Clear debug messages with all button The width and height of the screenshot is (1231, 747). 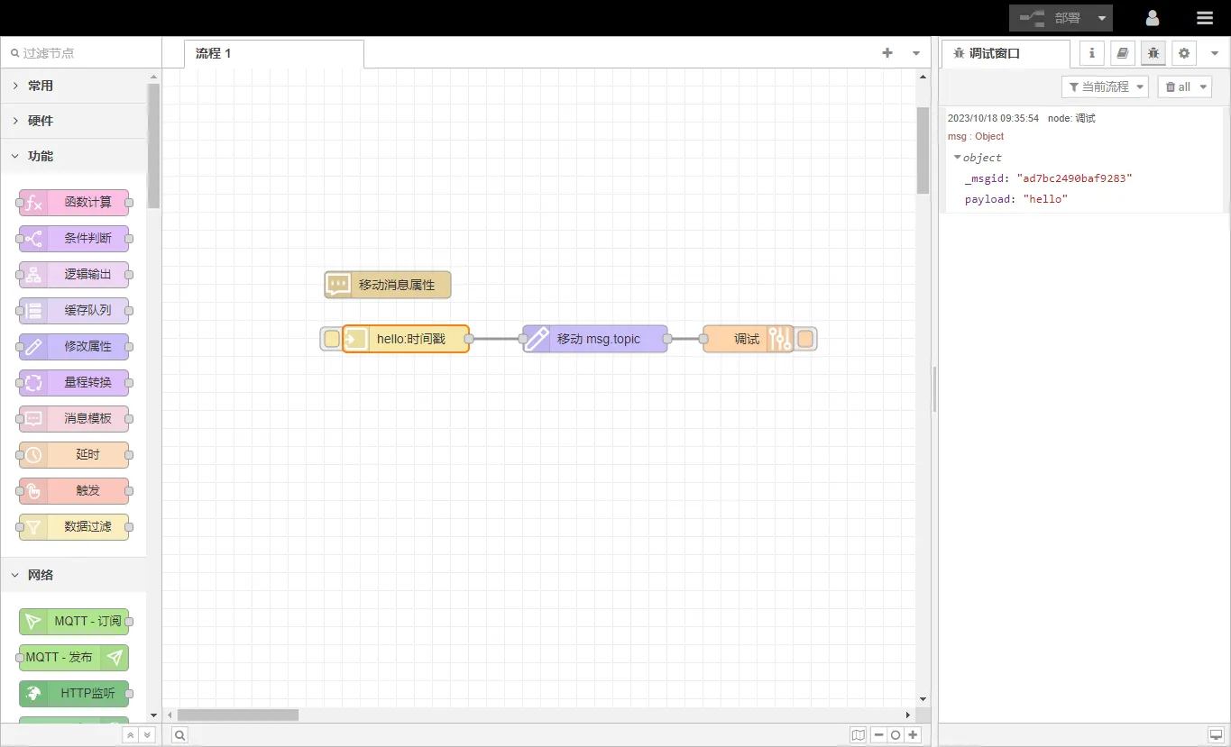click(x=1178, y=87)
